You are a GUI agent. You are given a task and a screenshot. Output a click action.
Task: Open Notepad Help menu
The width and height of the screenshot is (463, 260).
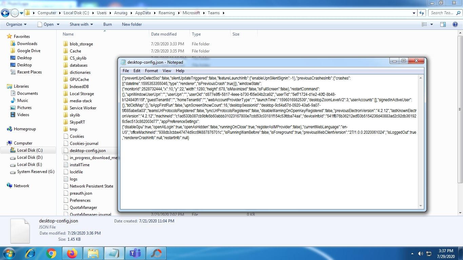(x=180, y=71)
